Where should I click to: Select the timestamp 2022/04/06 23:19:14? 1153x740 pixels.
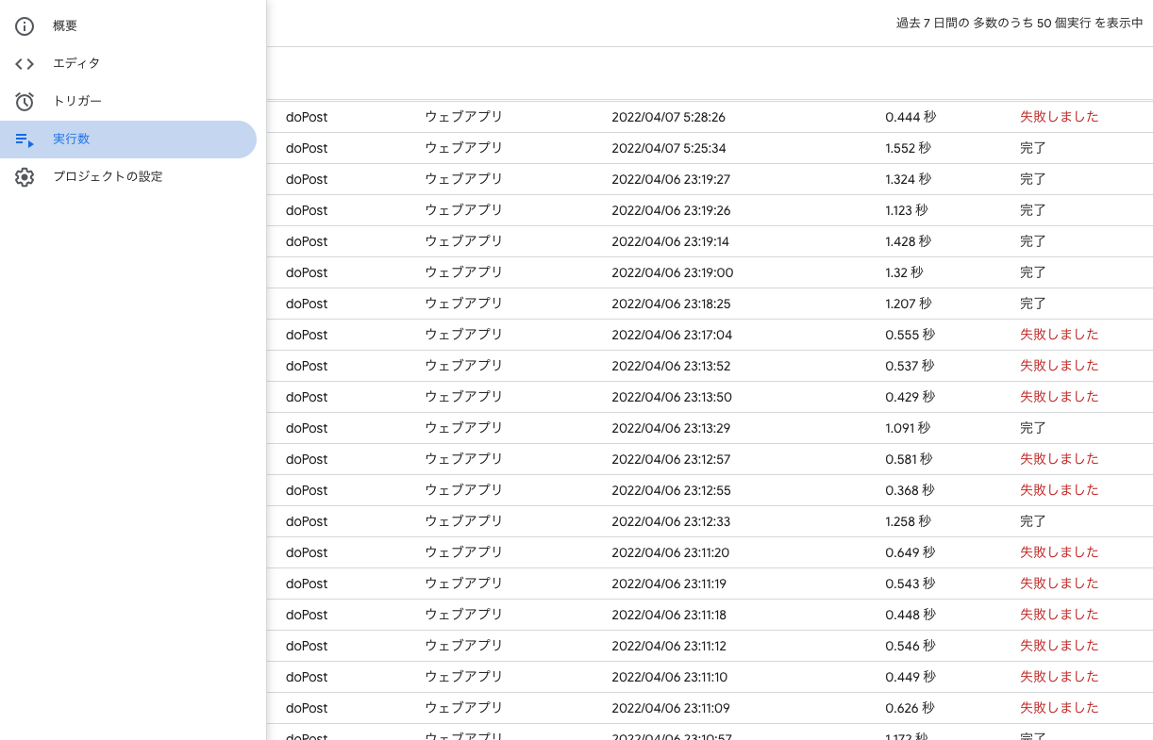coord(670,241)
